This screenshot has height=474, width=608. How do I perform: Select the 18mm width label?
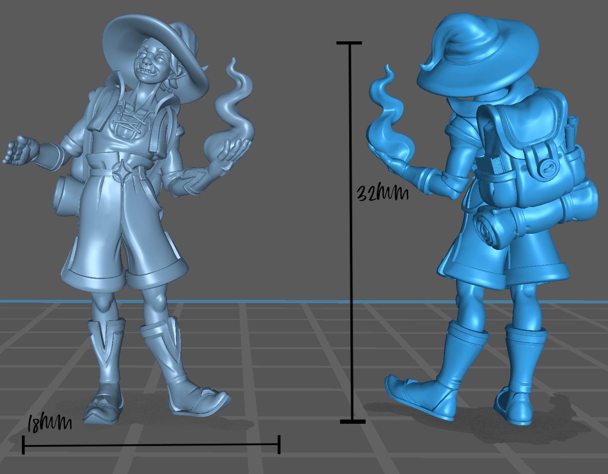click(x=49, y=423)
